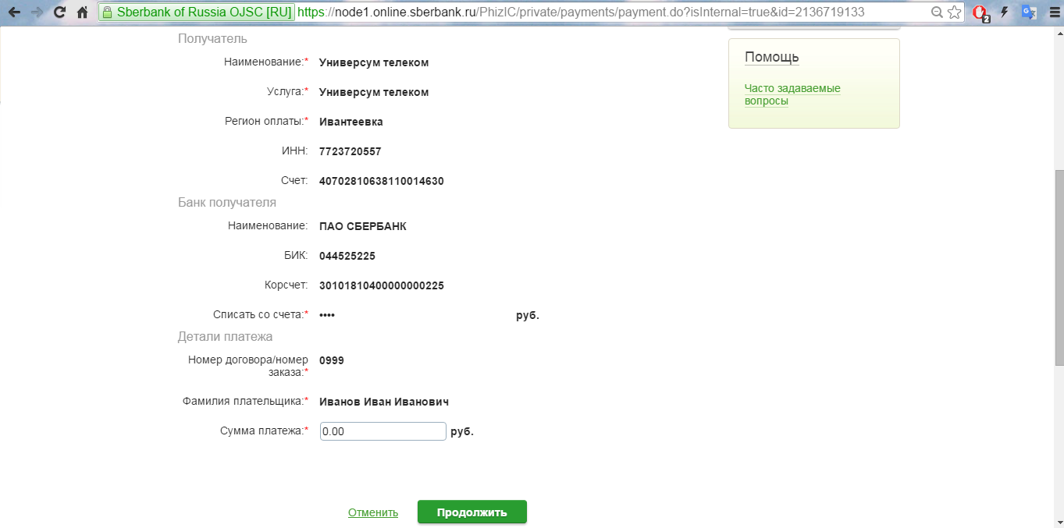Viewport: 1064px width, 528px height.
Task: Click the green Продолжить button
Action: [472, 512]
